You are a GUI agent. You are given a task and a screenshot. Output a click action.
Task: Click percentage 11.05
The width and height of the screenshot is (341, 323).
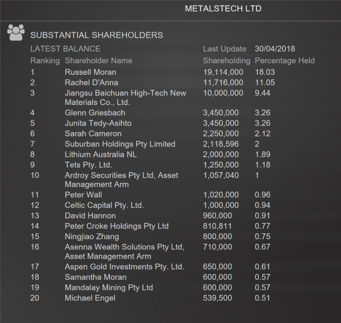pos(265,82)
